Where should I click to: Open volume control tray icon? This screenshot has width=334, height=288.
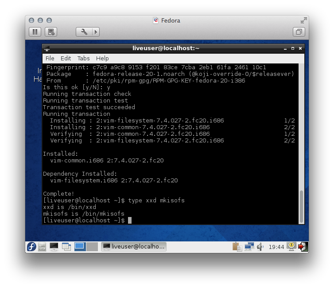coord(260,247)
